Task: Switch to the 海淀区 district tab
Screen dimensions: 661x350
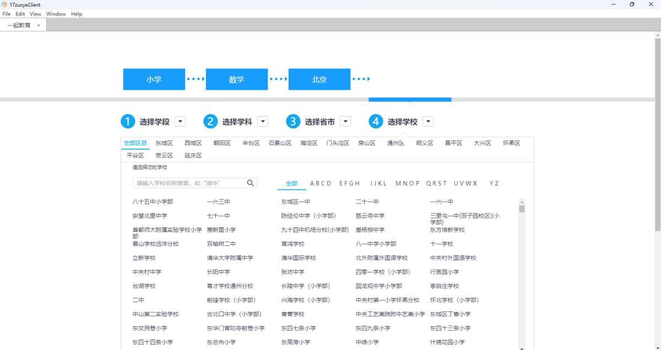Action: [x=308, y=143]
